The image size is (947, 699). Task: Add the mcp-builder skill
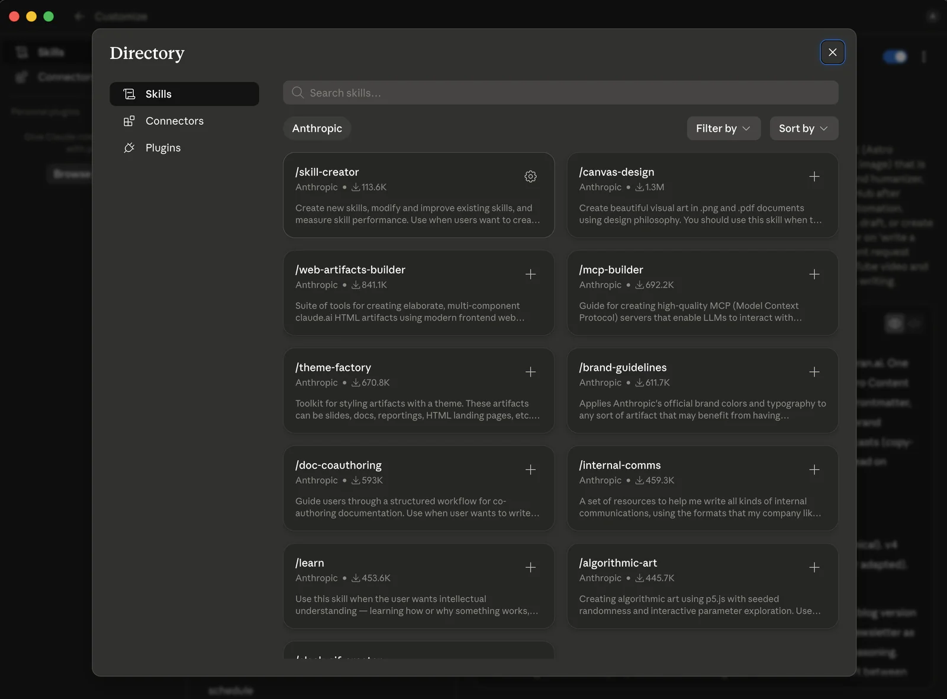814,274
